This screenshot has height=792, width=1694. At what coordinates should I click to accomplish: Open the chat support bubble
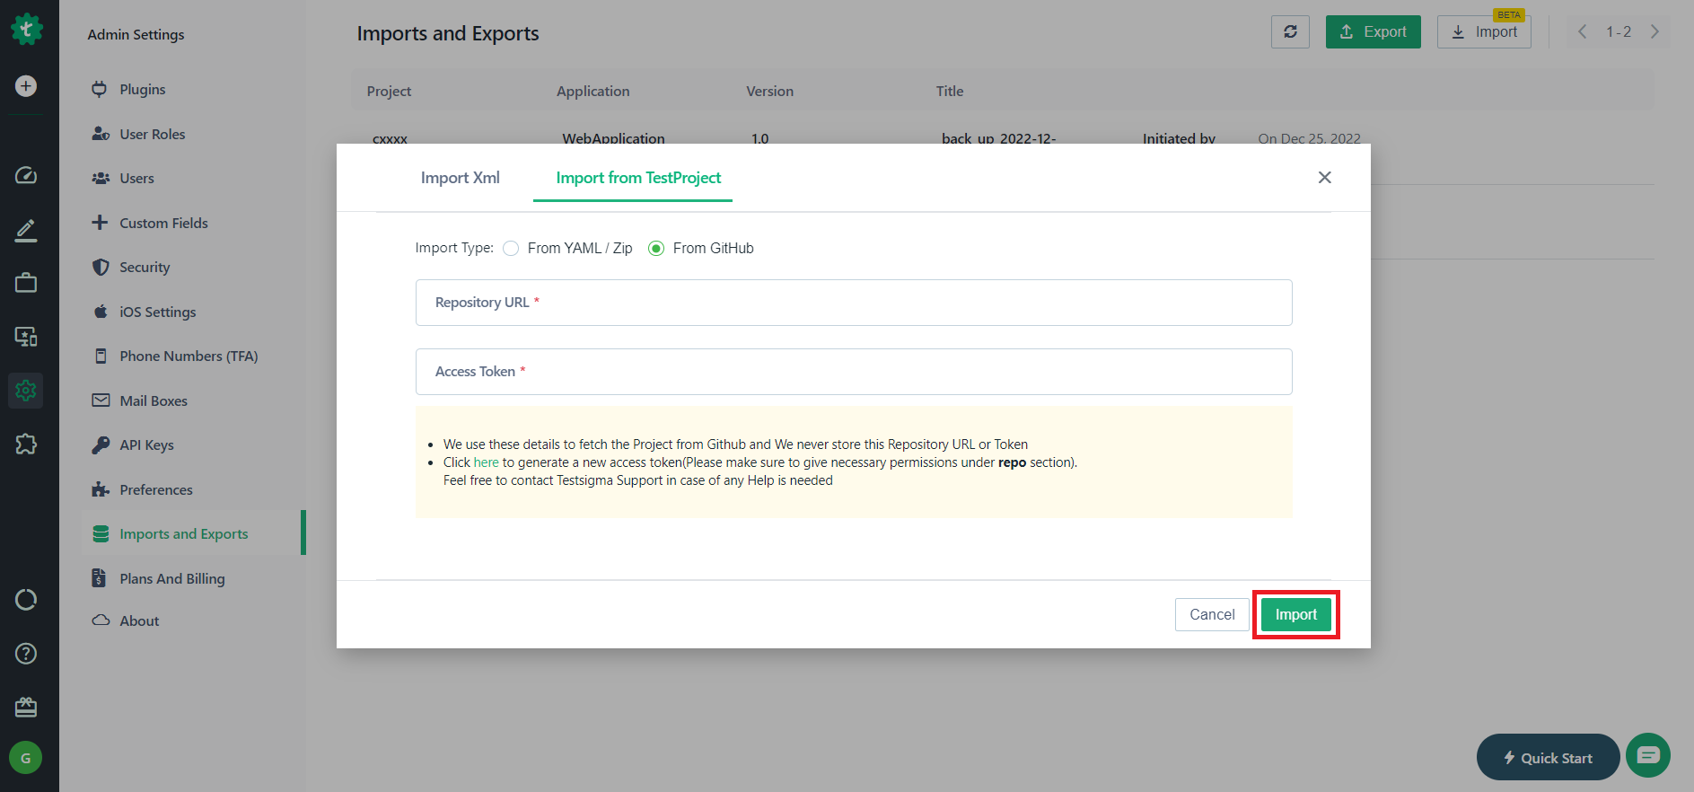click(x=1648, y=755)
